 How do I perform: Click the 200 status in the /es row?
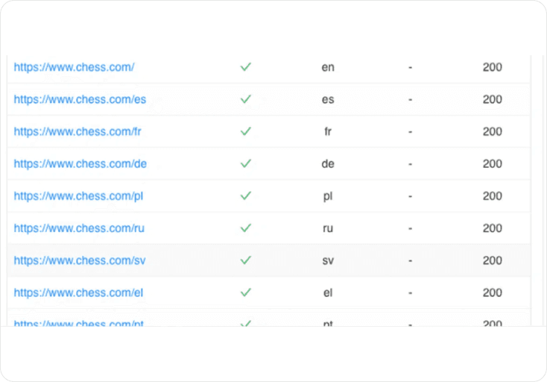coord(493,99)
